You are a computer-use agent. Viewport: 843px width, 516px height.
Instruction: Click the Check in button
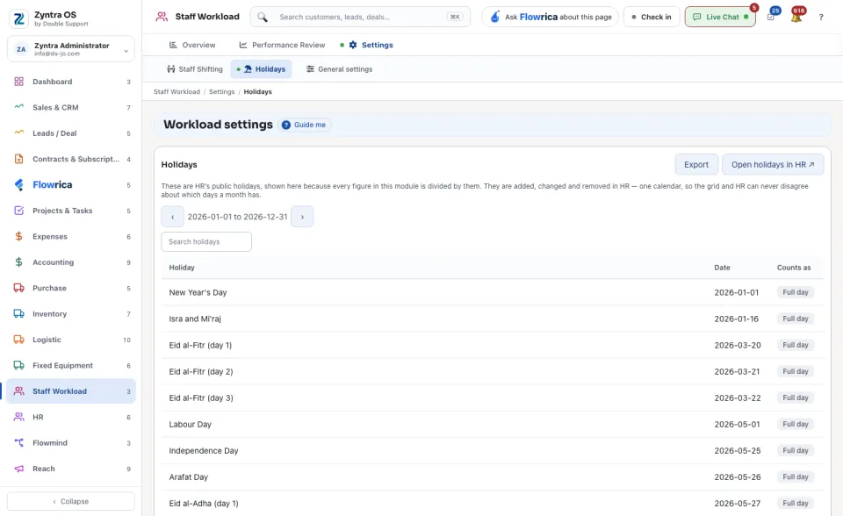tap(652, 18)
